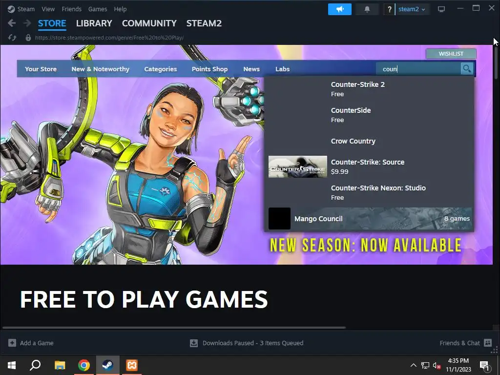Click the store search field containing coun

(x=418, y=68)
